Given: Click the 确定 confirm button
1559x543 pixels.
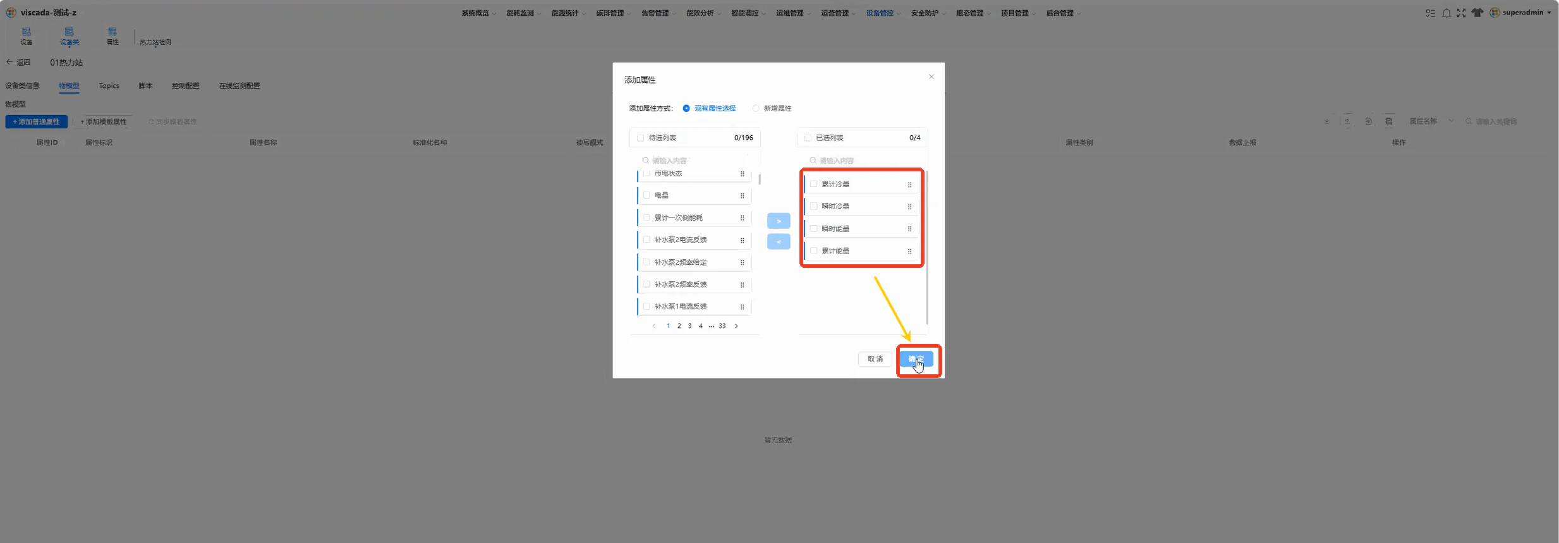Looking at the screenshot, I should tap(916, 358).
